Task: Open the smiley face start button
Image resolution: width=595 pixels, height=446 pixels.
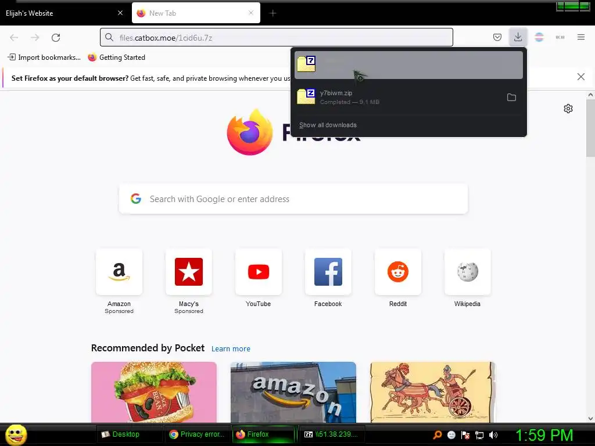Action: click(x=16, y=434)
